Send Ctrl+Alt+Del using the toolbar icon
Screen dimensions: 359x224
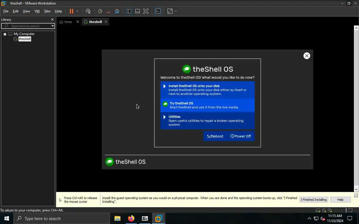pos(88,11)
